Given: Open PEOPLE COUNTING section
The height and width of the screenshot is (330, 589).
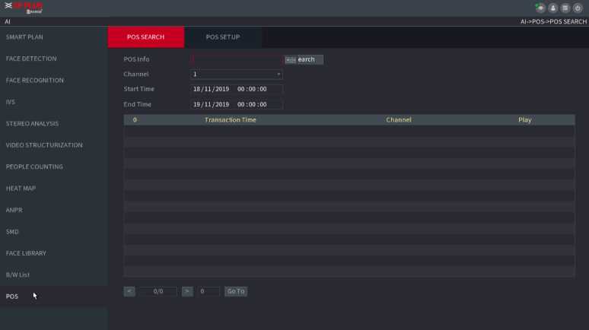Looking at the screenshot, I should (34, 167).
